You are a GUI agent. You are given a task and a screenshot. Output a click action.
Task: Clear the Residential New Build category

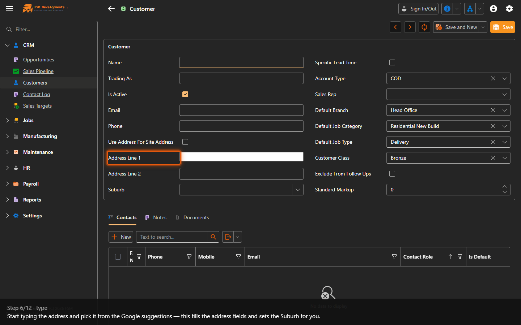[x=493, y=126]
